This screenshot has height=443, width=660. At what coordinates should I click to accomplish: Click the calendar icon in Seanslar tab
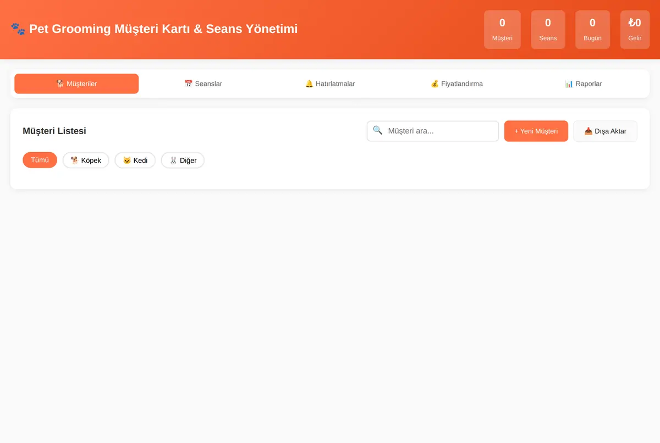(x=188, y=84)
